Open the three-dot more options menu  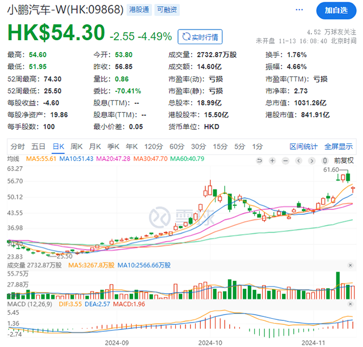pyautogui.click(x=299, y=10)
